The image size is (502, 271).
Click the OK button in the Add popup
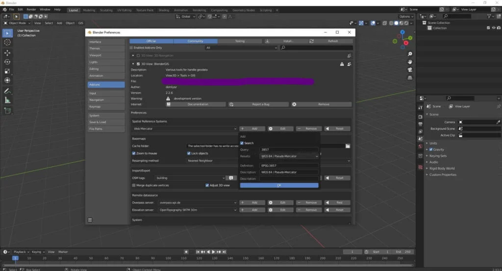click(279, 185)
